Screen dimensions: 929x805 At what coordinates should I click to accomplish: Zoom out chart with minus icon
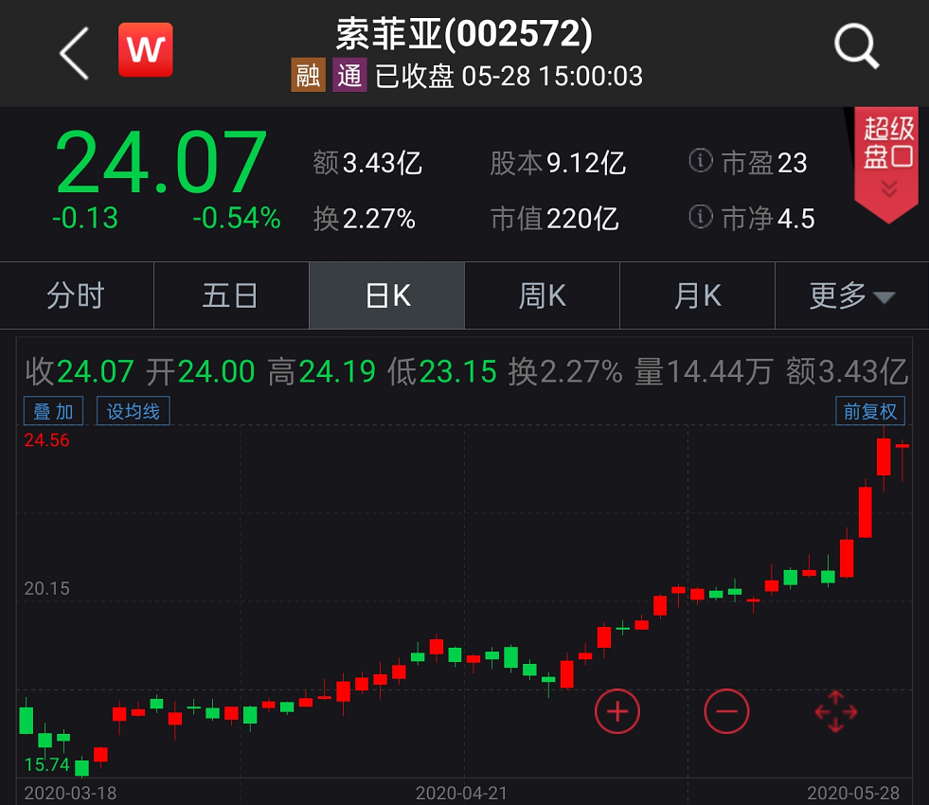pyautogui.click(x=726, y=711)
